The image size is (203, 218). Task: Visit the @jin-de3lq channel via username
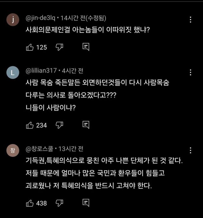[41, 18]
